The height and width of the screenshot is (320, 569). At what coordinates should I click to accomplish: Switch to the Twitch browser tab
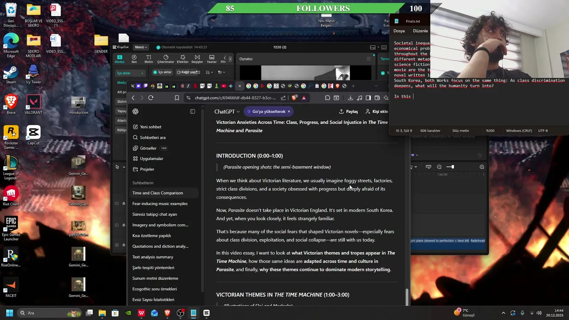(x=145, y=86)
